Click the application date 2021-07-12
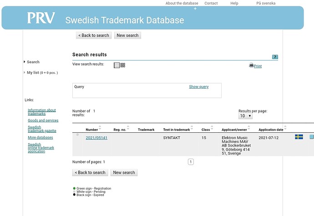 [268, 138]
